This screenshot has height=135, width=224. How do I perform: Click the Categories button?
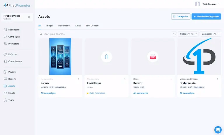click(x=181, y=17)
